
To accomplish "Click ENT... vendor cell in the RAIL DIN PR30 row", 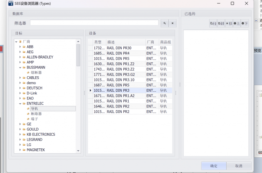I will tap(152, 48).
